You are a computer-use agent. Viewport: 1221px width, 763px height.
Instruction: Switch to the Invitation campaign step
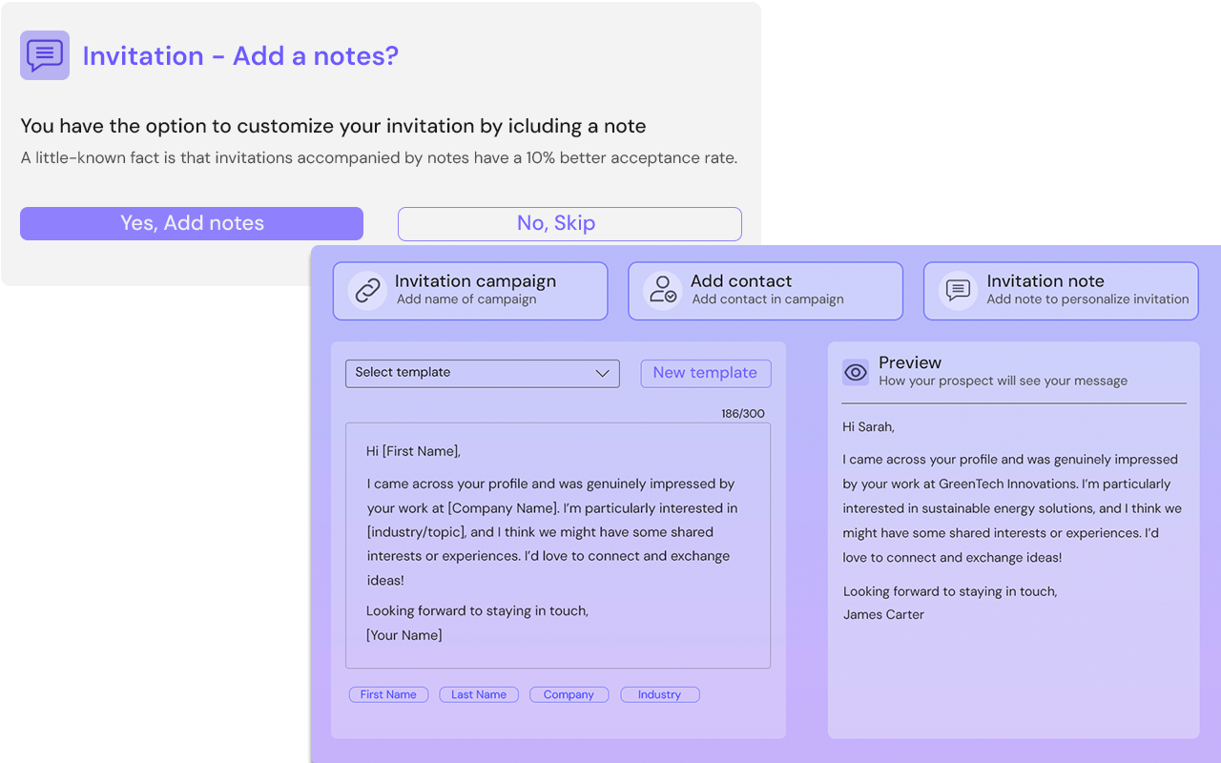click(x=470, y=291)
